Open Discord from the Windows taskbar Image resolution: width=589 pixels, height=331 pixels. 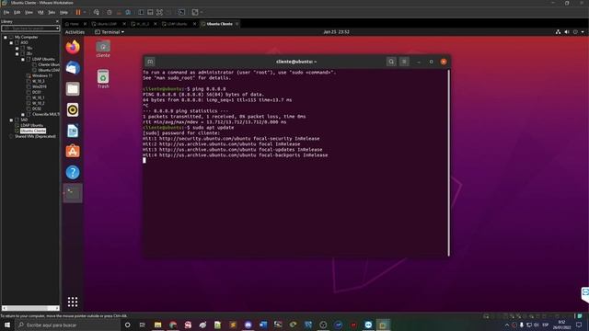click(248, 325)
